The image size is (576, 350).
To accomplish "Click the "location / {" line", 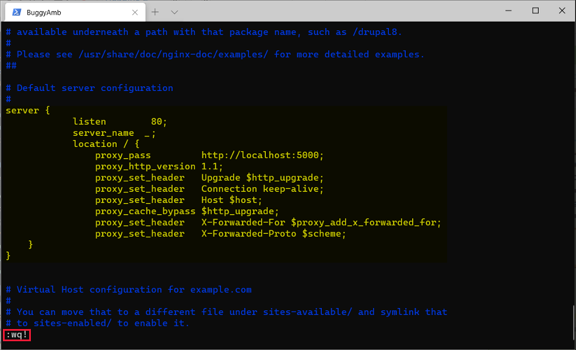I will pyautogui.click(x=106, y=144).
